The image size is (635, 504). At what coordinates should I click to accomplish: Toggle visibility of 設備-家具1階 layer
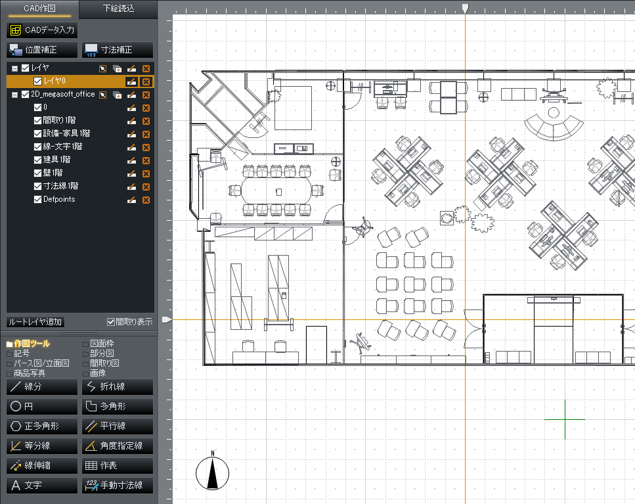pos(38,133)
